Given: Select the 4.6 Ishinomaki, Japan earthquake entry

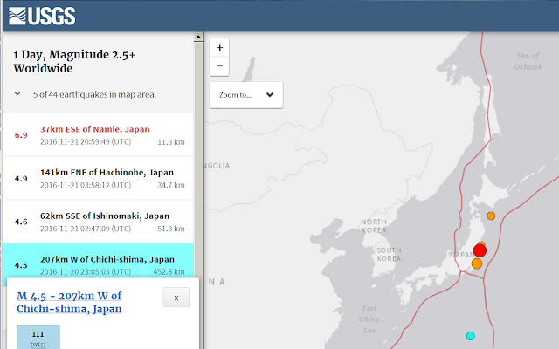Looking at the screenshot, I should (x=98, y=222).
